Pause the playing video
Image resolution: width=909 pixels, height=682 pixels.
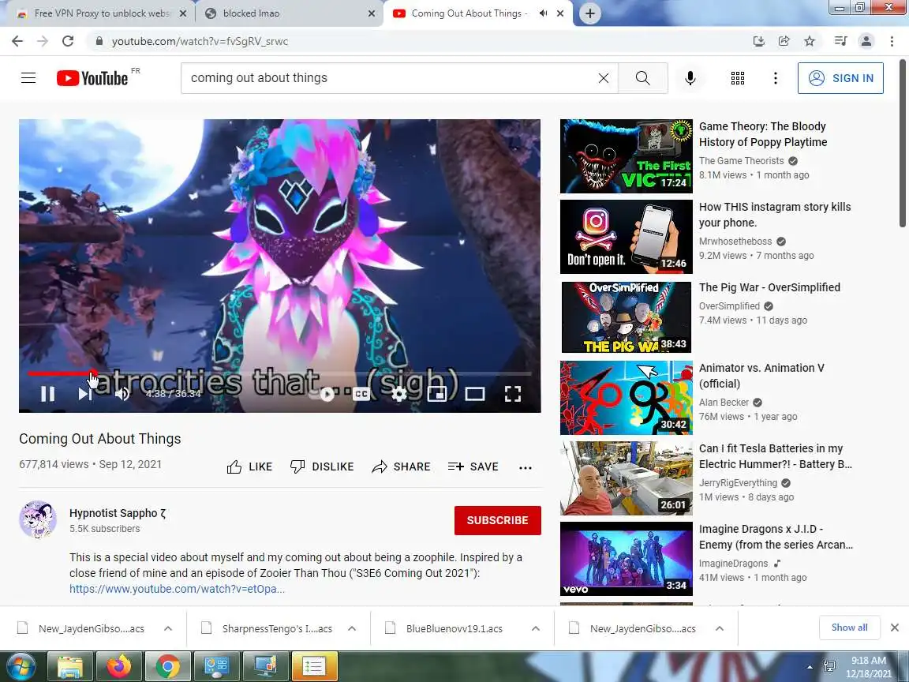pyautogui.click(x=48, y=394)
